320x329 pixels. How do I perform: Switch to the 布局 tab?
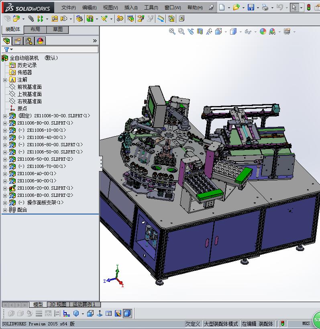pyautogui.click(x=35, y=29)
